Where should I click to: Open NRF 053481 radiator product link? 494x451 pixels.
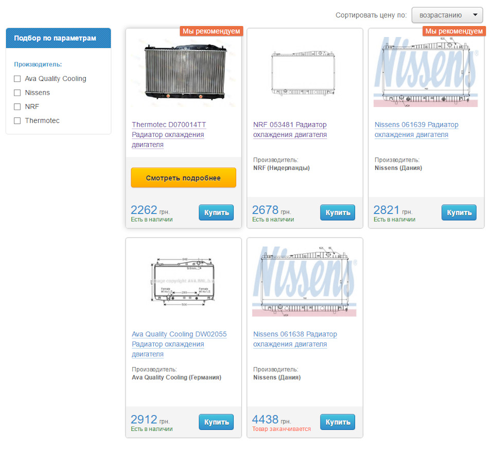pos(290,130)
